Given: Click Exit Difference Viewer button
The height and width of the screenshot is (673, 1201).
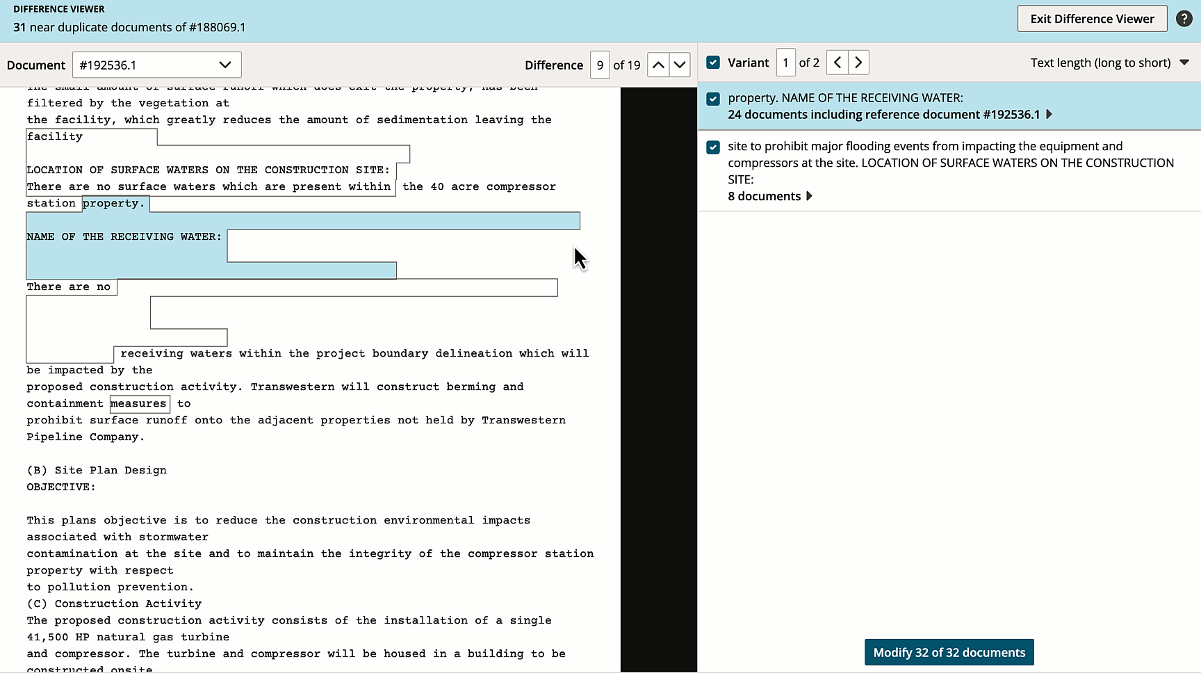Looking at the screenshot, I should tap(1092, 19).
